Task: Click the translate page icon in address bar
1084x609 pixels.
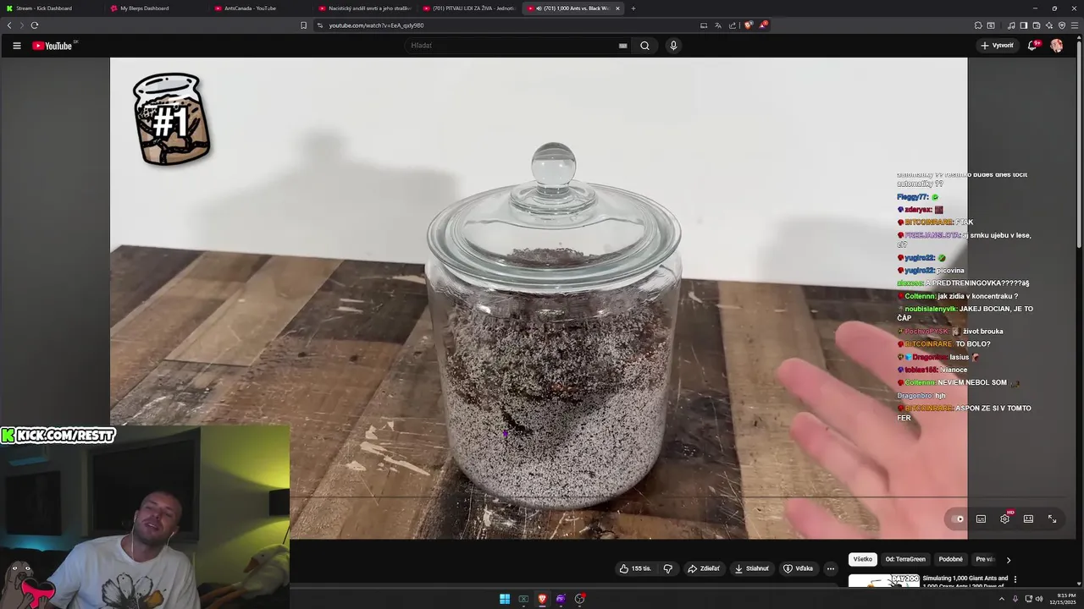Action: pos(717,25)
